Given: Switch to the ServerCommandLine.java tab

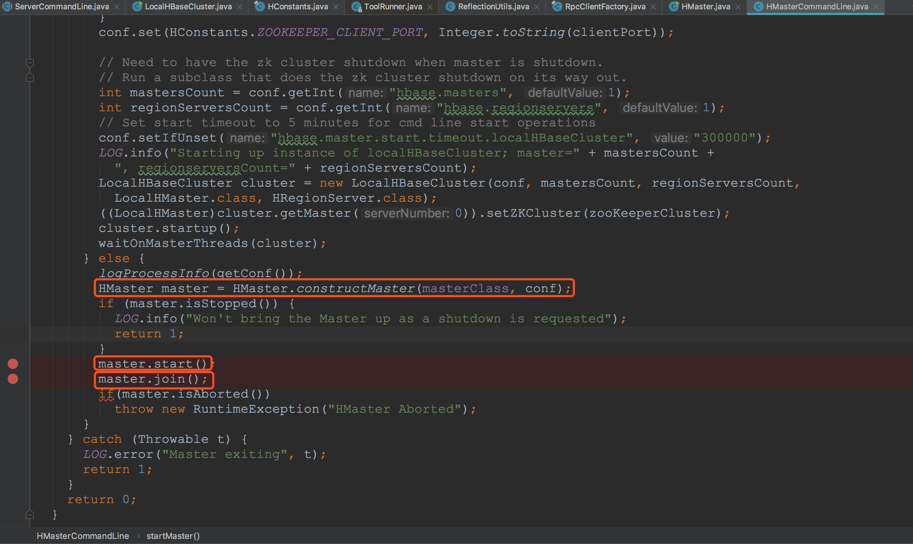Looking at the screenshot, I should click(62, 6).
